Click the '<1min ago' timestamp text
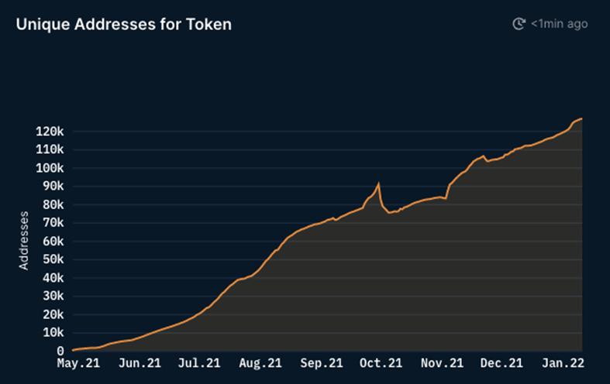This screenshot has height=384, width=610. point(559,24)
